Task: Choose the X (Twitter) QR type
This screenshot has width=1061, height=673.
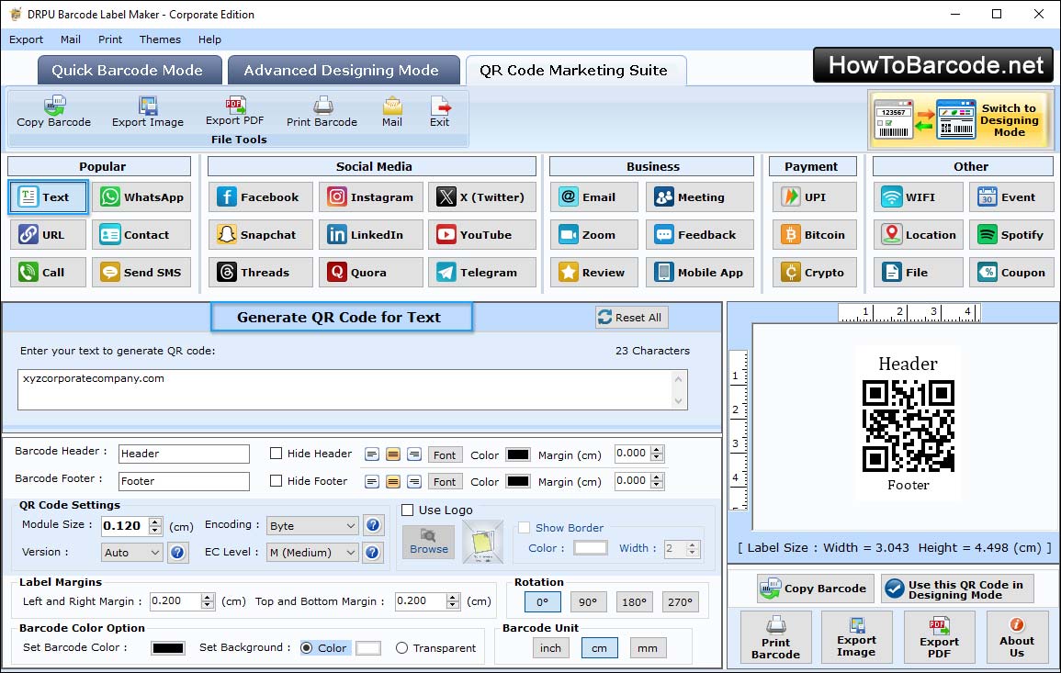Action: click(x=481, y=196)
